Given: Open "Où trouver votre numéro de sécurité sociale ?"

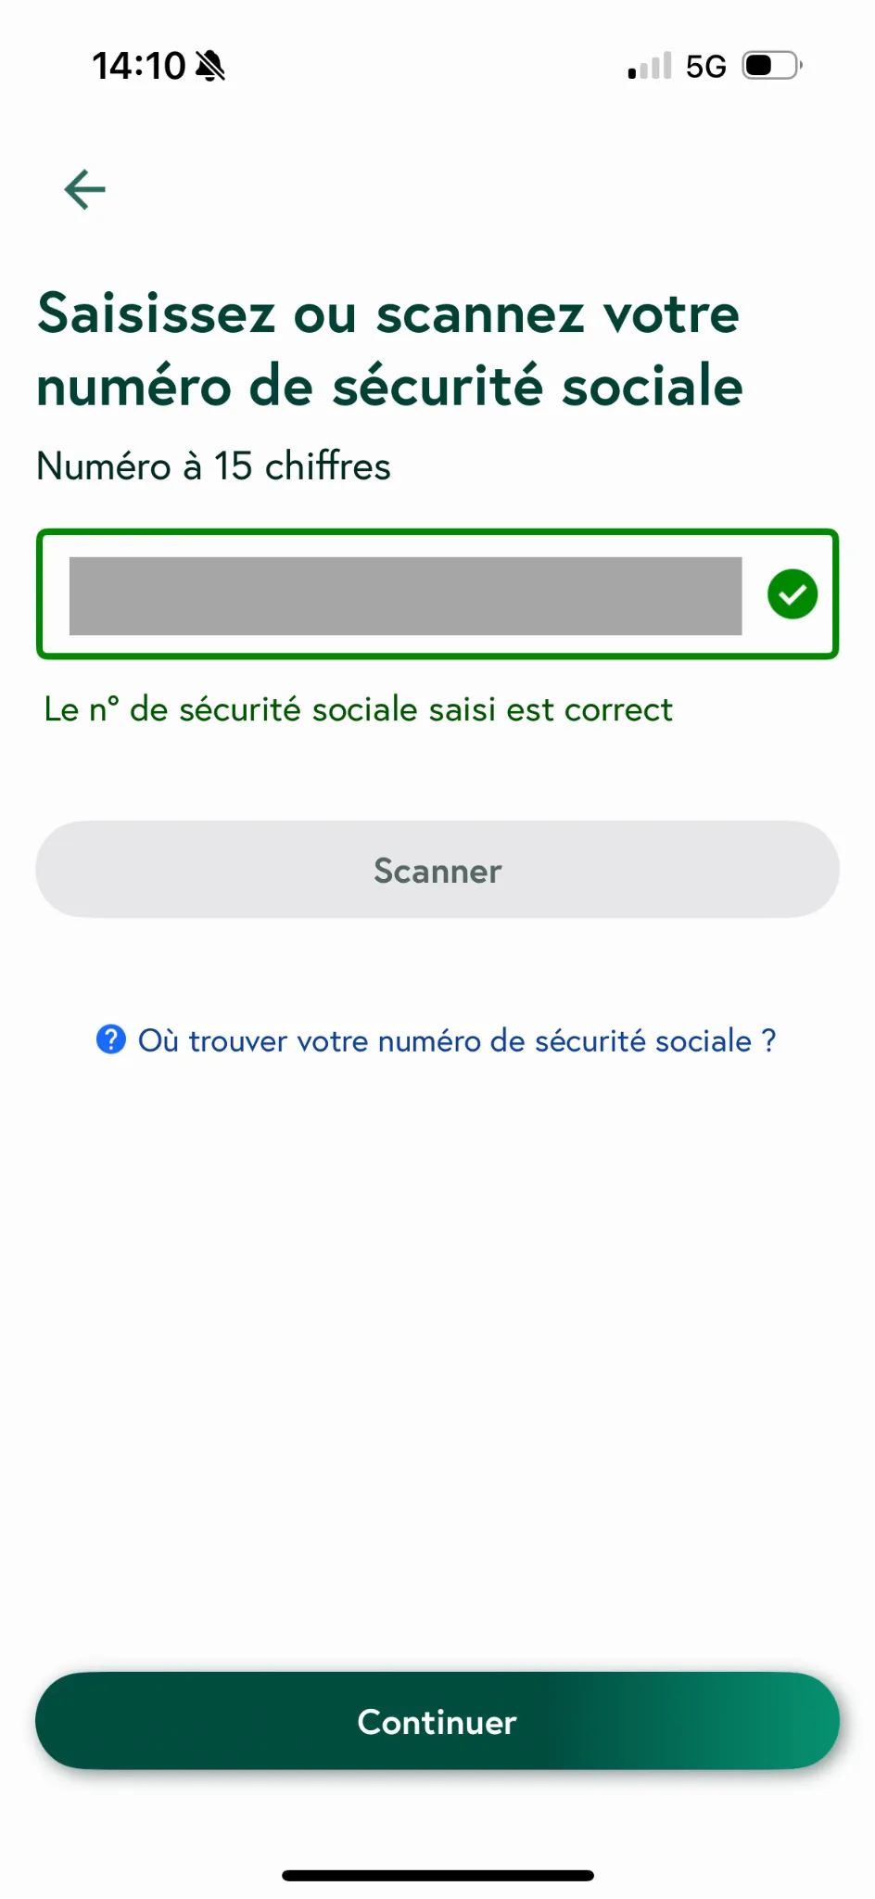Looking at the screenshot, I should pyautogui.click(x=456, y=1040).
